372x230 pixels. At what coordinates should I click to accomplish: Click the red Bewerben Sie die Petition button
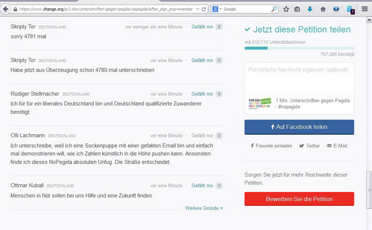pyautogui.click(x=299, y=199)
